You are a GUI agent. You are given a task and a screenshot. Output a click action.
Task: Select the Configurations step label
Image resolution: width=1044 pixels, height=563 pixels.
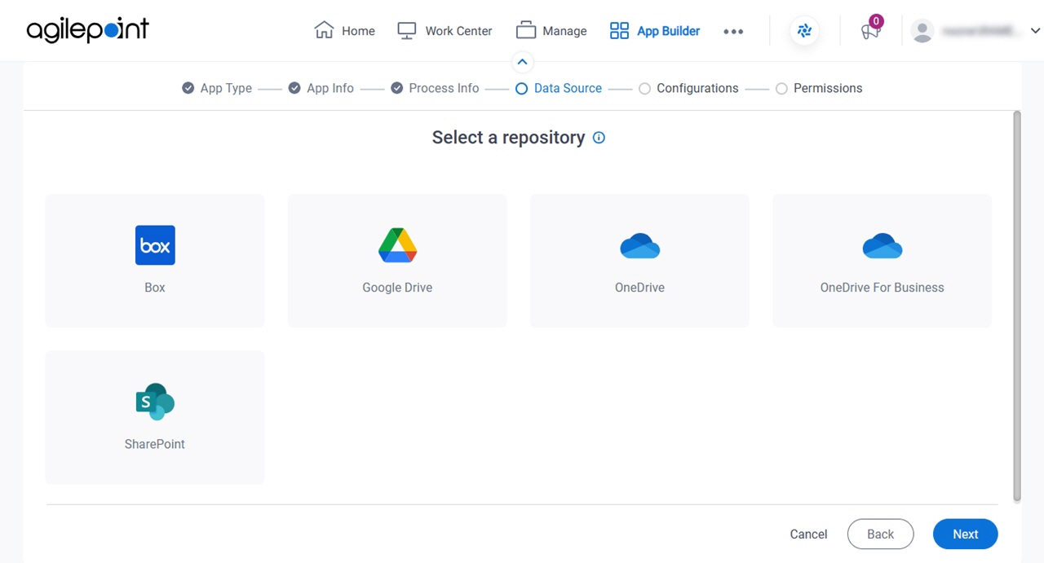click(697, 88)
